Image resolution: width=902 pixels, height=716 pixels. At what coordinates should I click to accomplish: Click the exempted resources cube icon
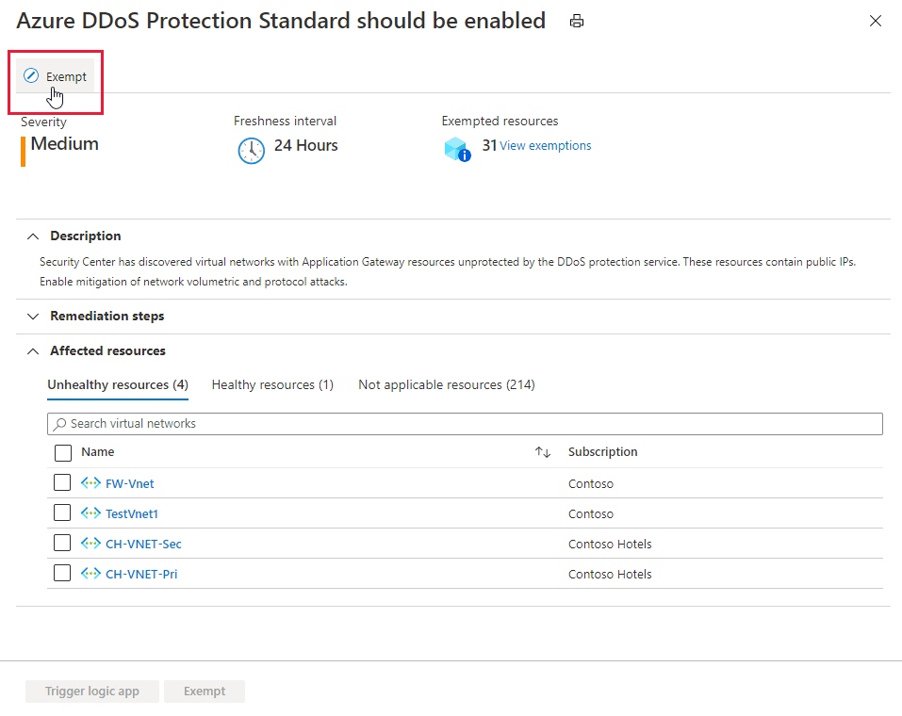[456, 149]
